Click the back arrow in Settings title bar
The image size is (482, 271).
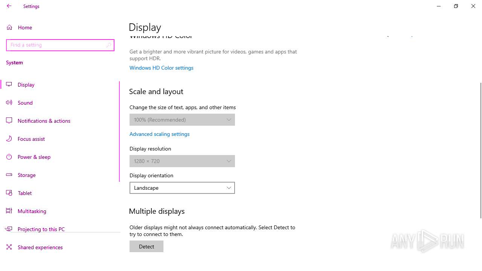point(9,6)
